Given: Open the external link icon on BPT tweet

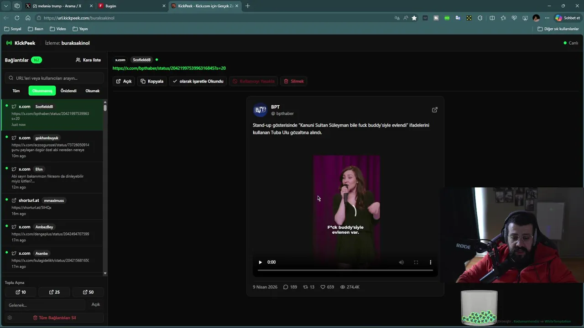Looking at the screenshot, I should pyautogui.click(x=435, y=110).
